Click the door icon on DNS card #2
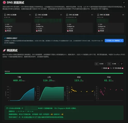 tap(36, 15)
